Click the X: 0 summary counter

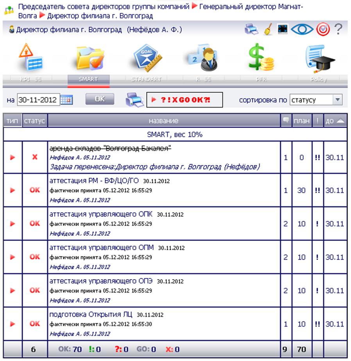(x=172, y=349)
